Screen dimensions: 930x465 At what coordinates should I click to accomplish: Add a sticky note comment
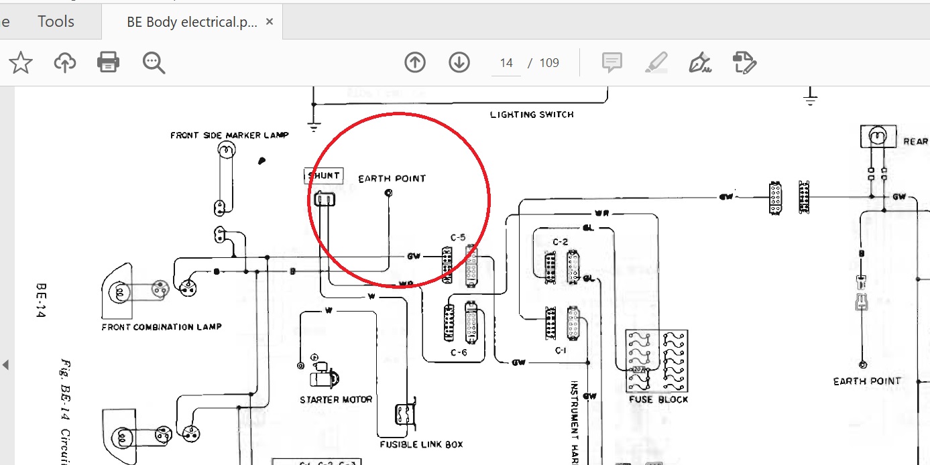point(612,63)
